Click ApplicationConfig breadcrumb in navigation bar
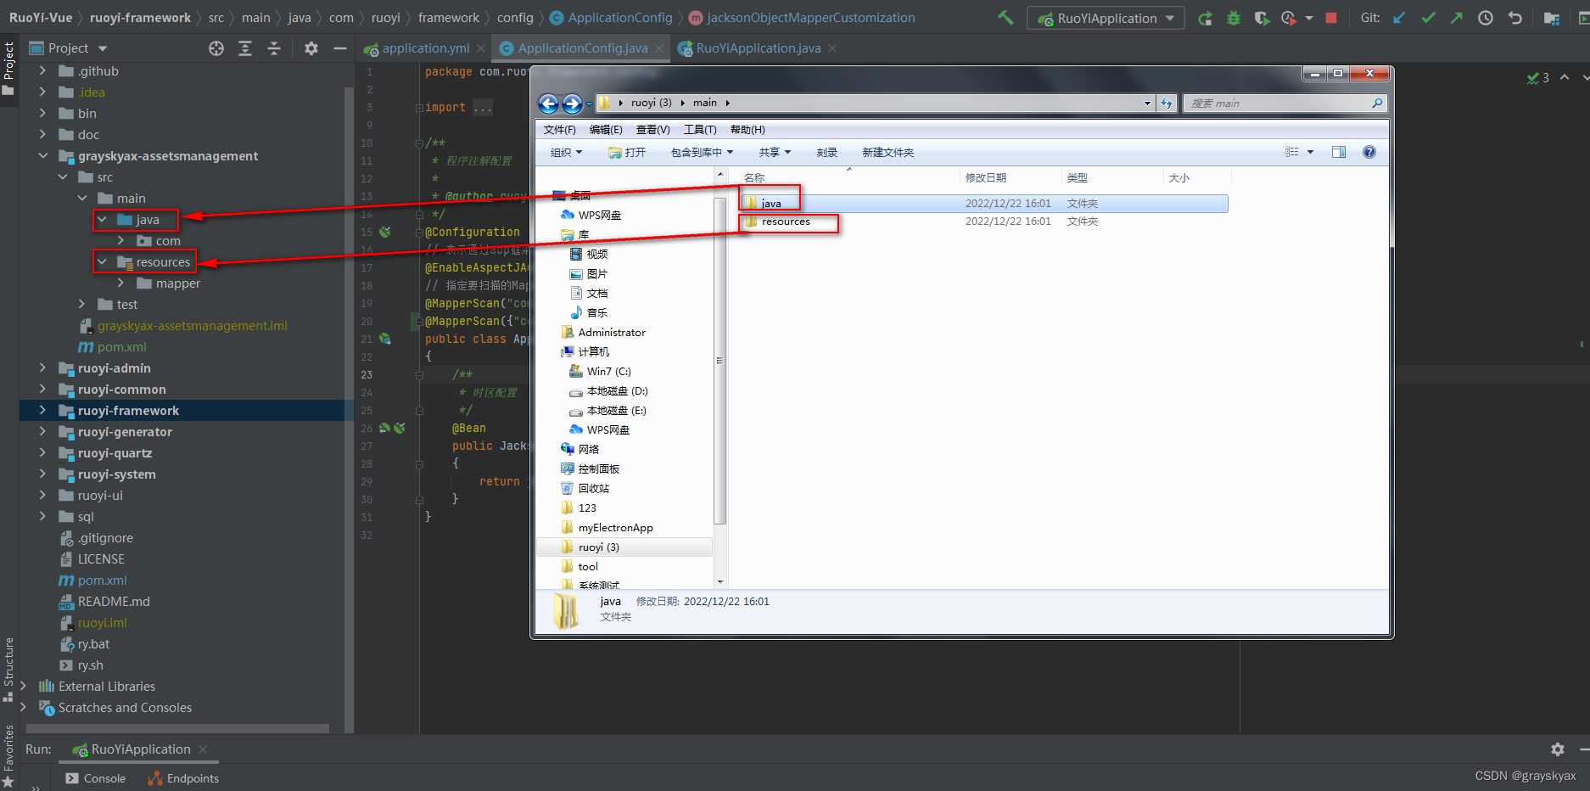This screenshot has width=1590, height=791. pos(619,18)
